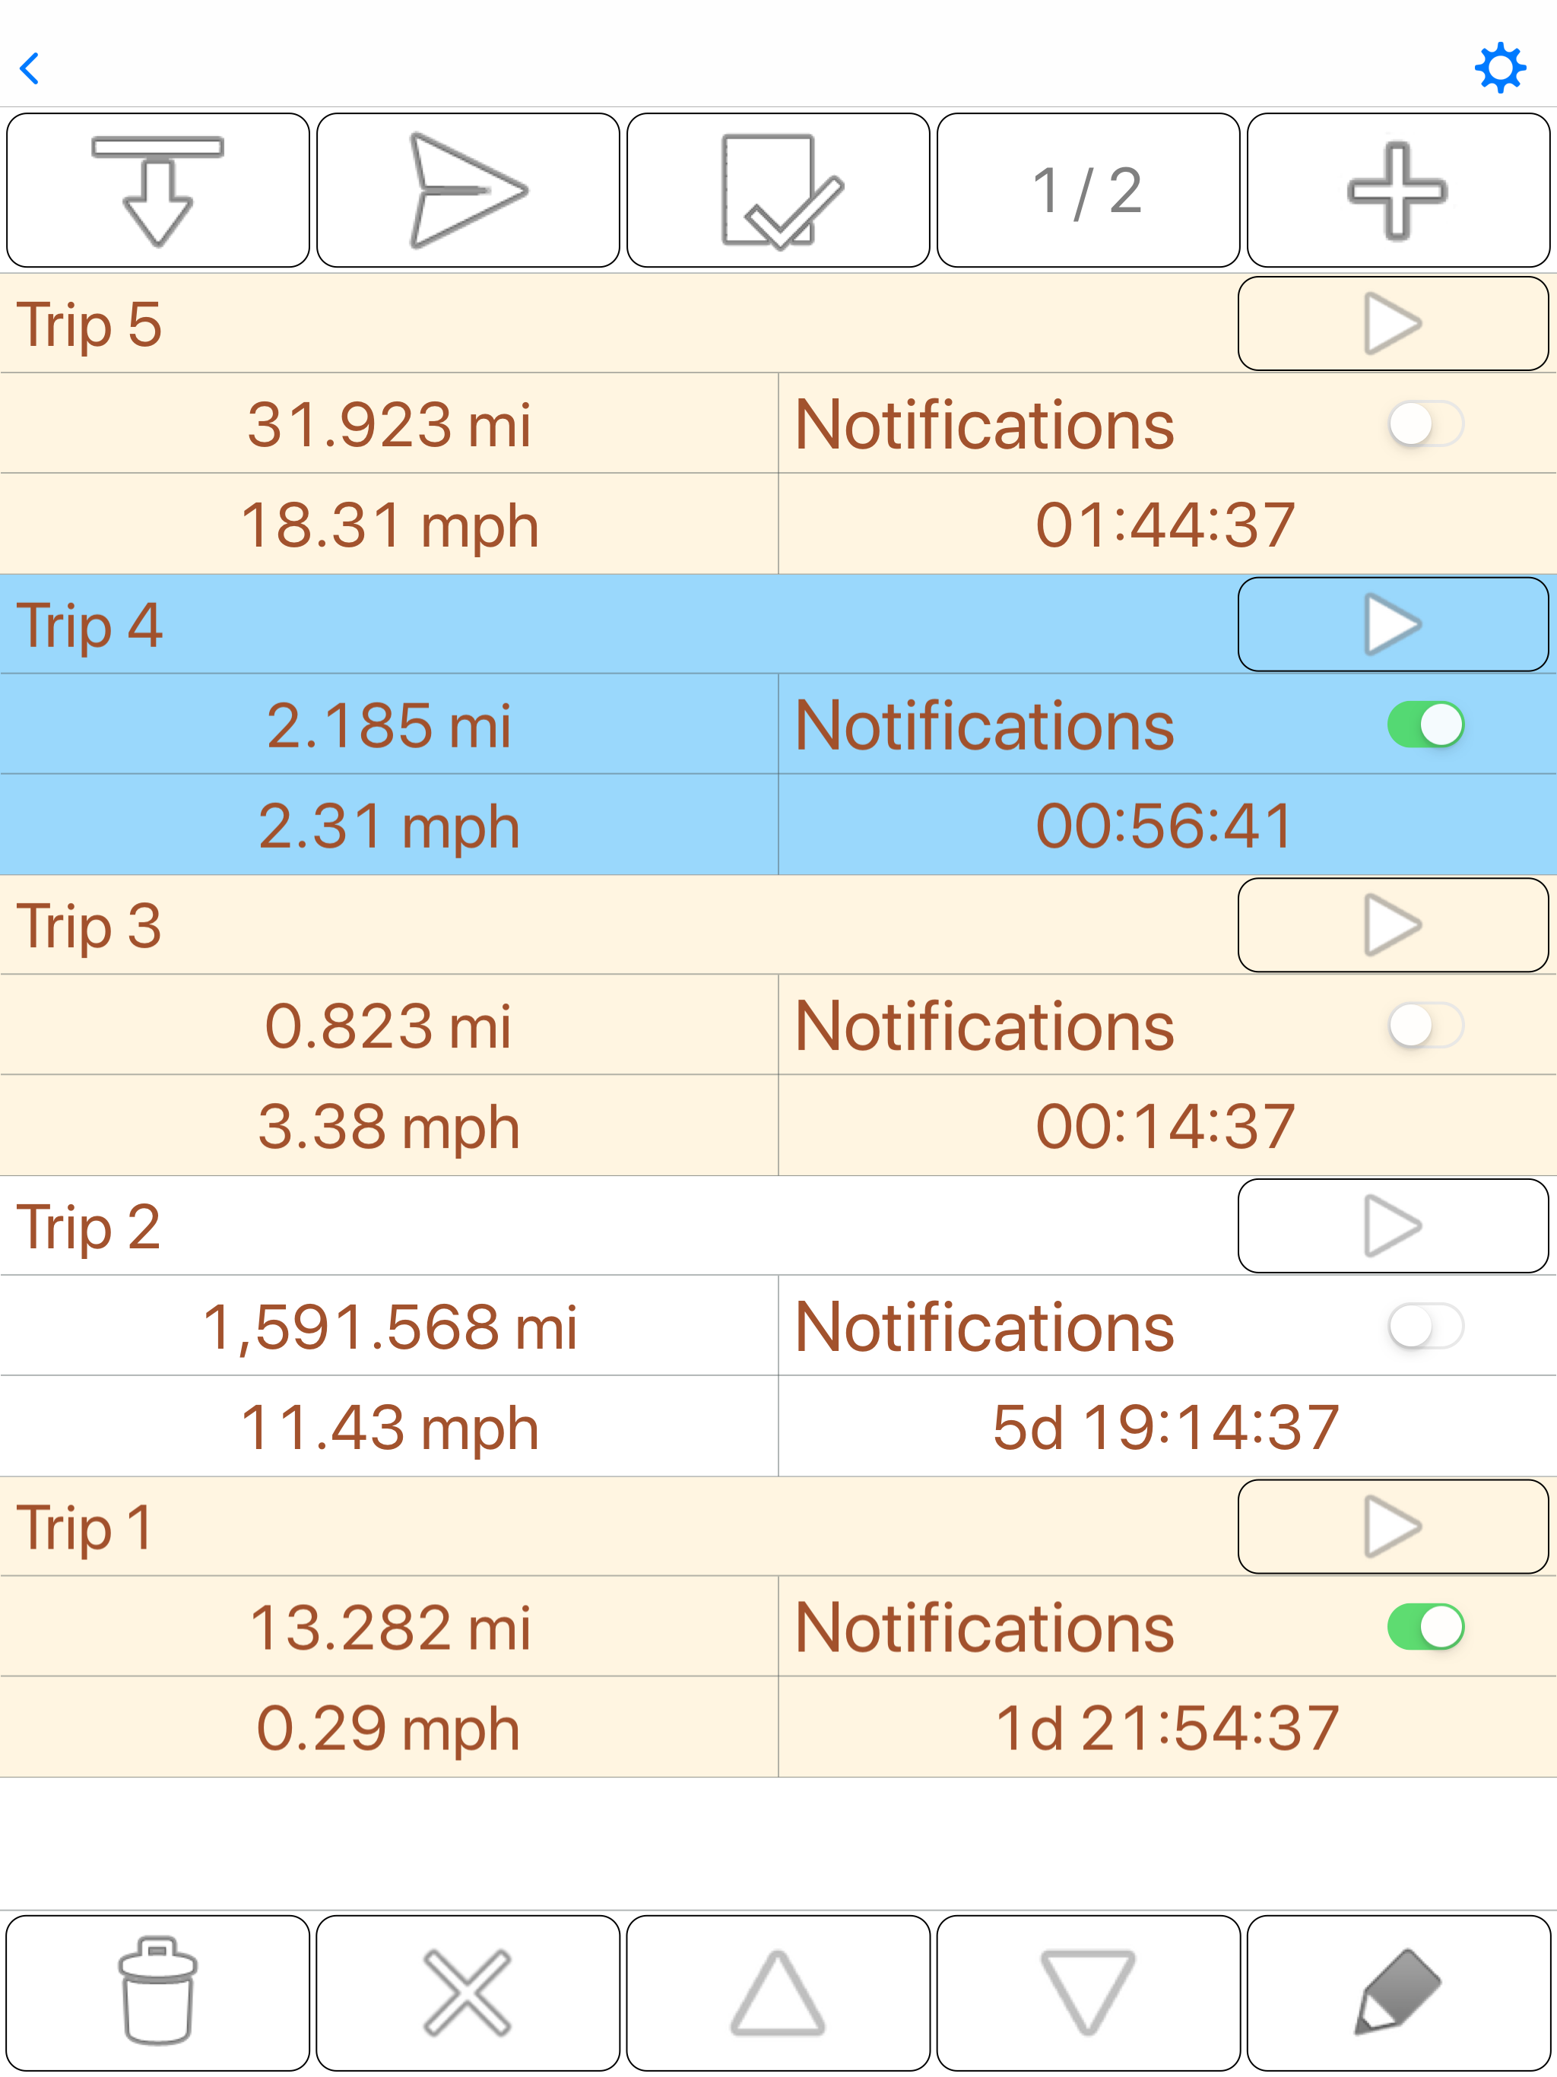Image resolution: width=1557 pixels, height=2077 pixels.
Task: Turn off Notifications for Trip 1
Action: [1425, 1627]
